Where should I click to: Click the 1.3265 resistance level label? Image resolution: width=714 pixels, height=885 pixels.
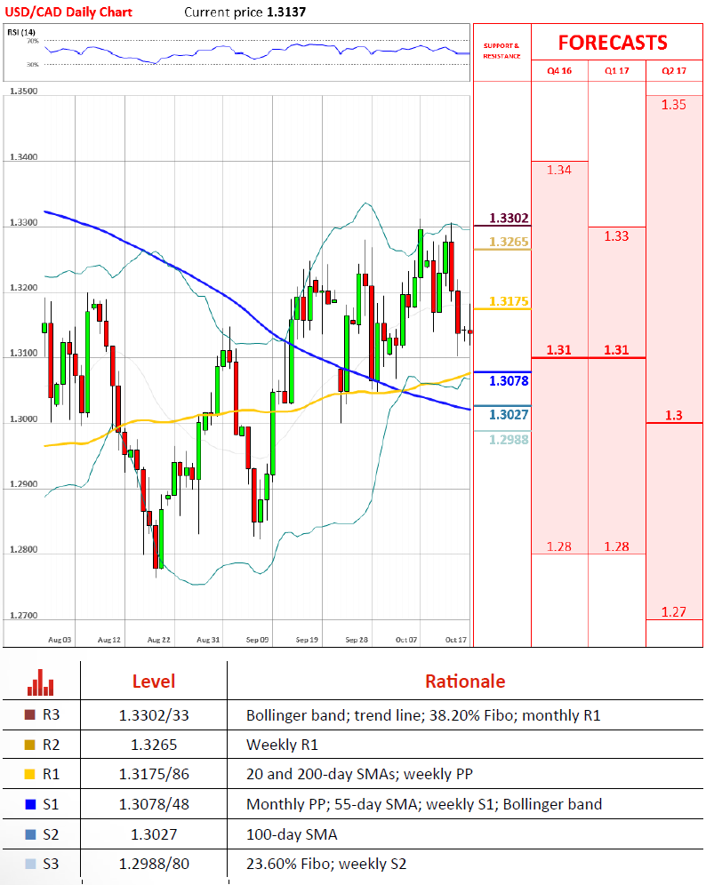(x=509, y=242)
